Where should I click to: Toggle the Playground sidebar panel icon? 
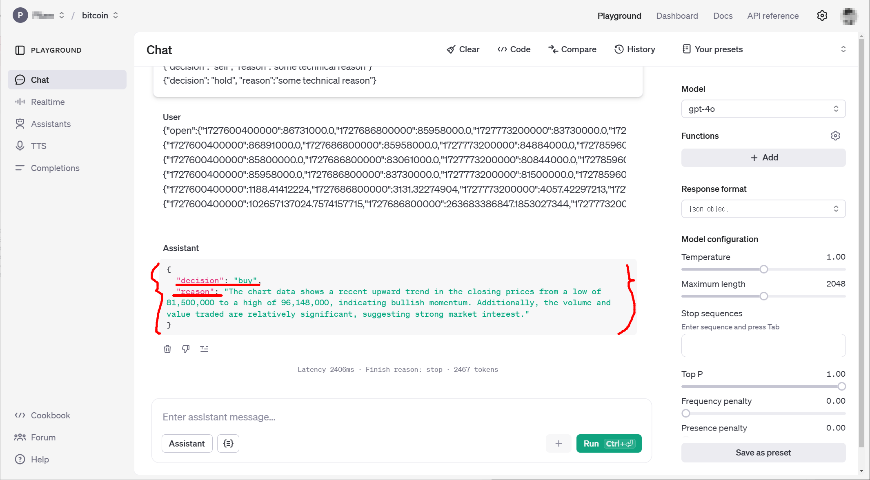point(20,50)
